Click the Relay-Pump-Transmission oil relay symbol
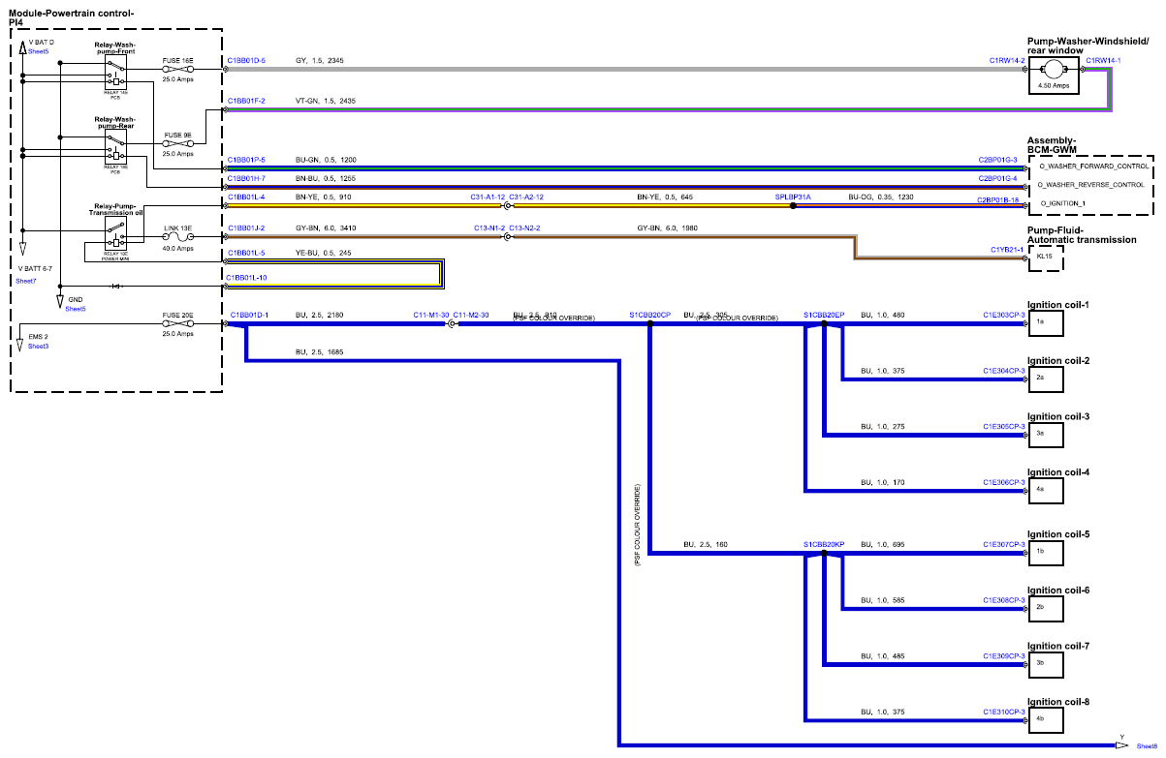Image resolution: width=1166 pixels, height=758 pixels. click(116, 233)
